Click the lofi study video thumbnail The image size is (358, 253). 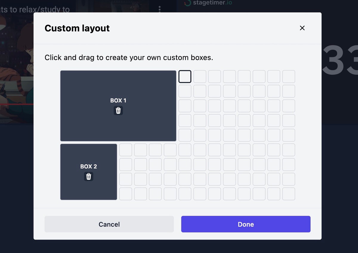[16, 60]
